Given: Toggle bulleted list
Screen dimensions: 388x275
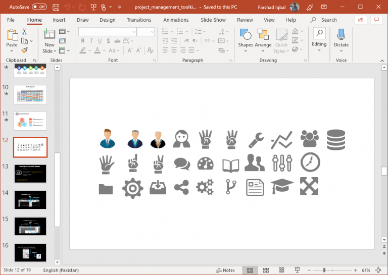Looking at the screenshot, I should 165,31.
